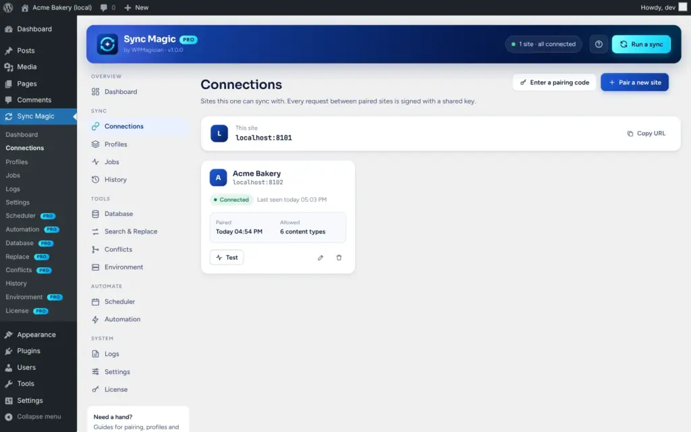691x432 pixels.
Task: Click the Sync Magic logo icon
Action: tap(107, 44)
